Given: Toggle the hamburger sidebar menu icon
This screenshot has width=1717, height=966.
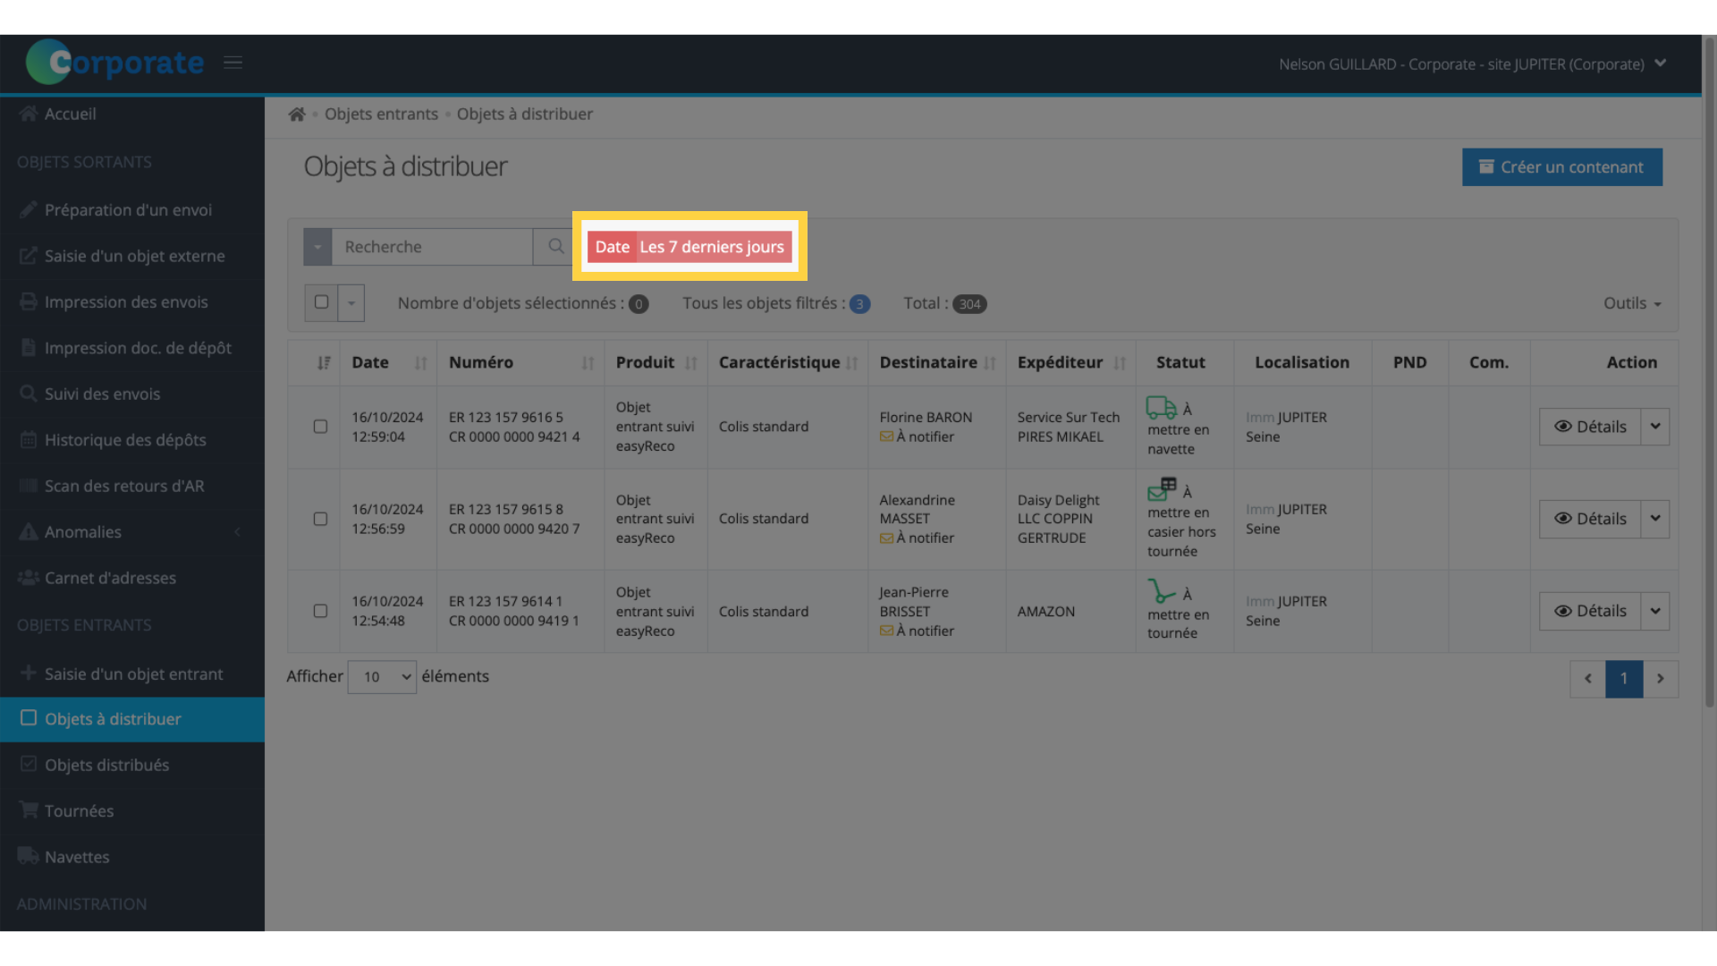Looking at the screenshot, I should pyautogui.click(x=233, y=63).
